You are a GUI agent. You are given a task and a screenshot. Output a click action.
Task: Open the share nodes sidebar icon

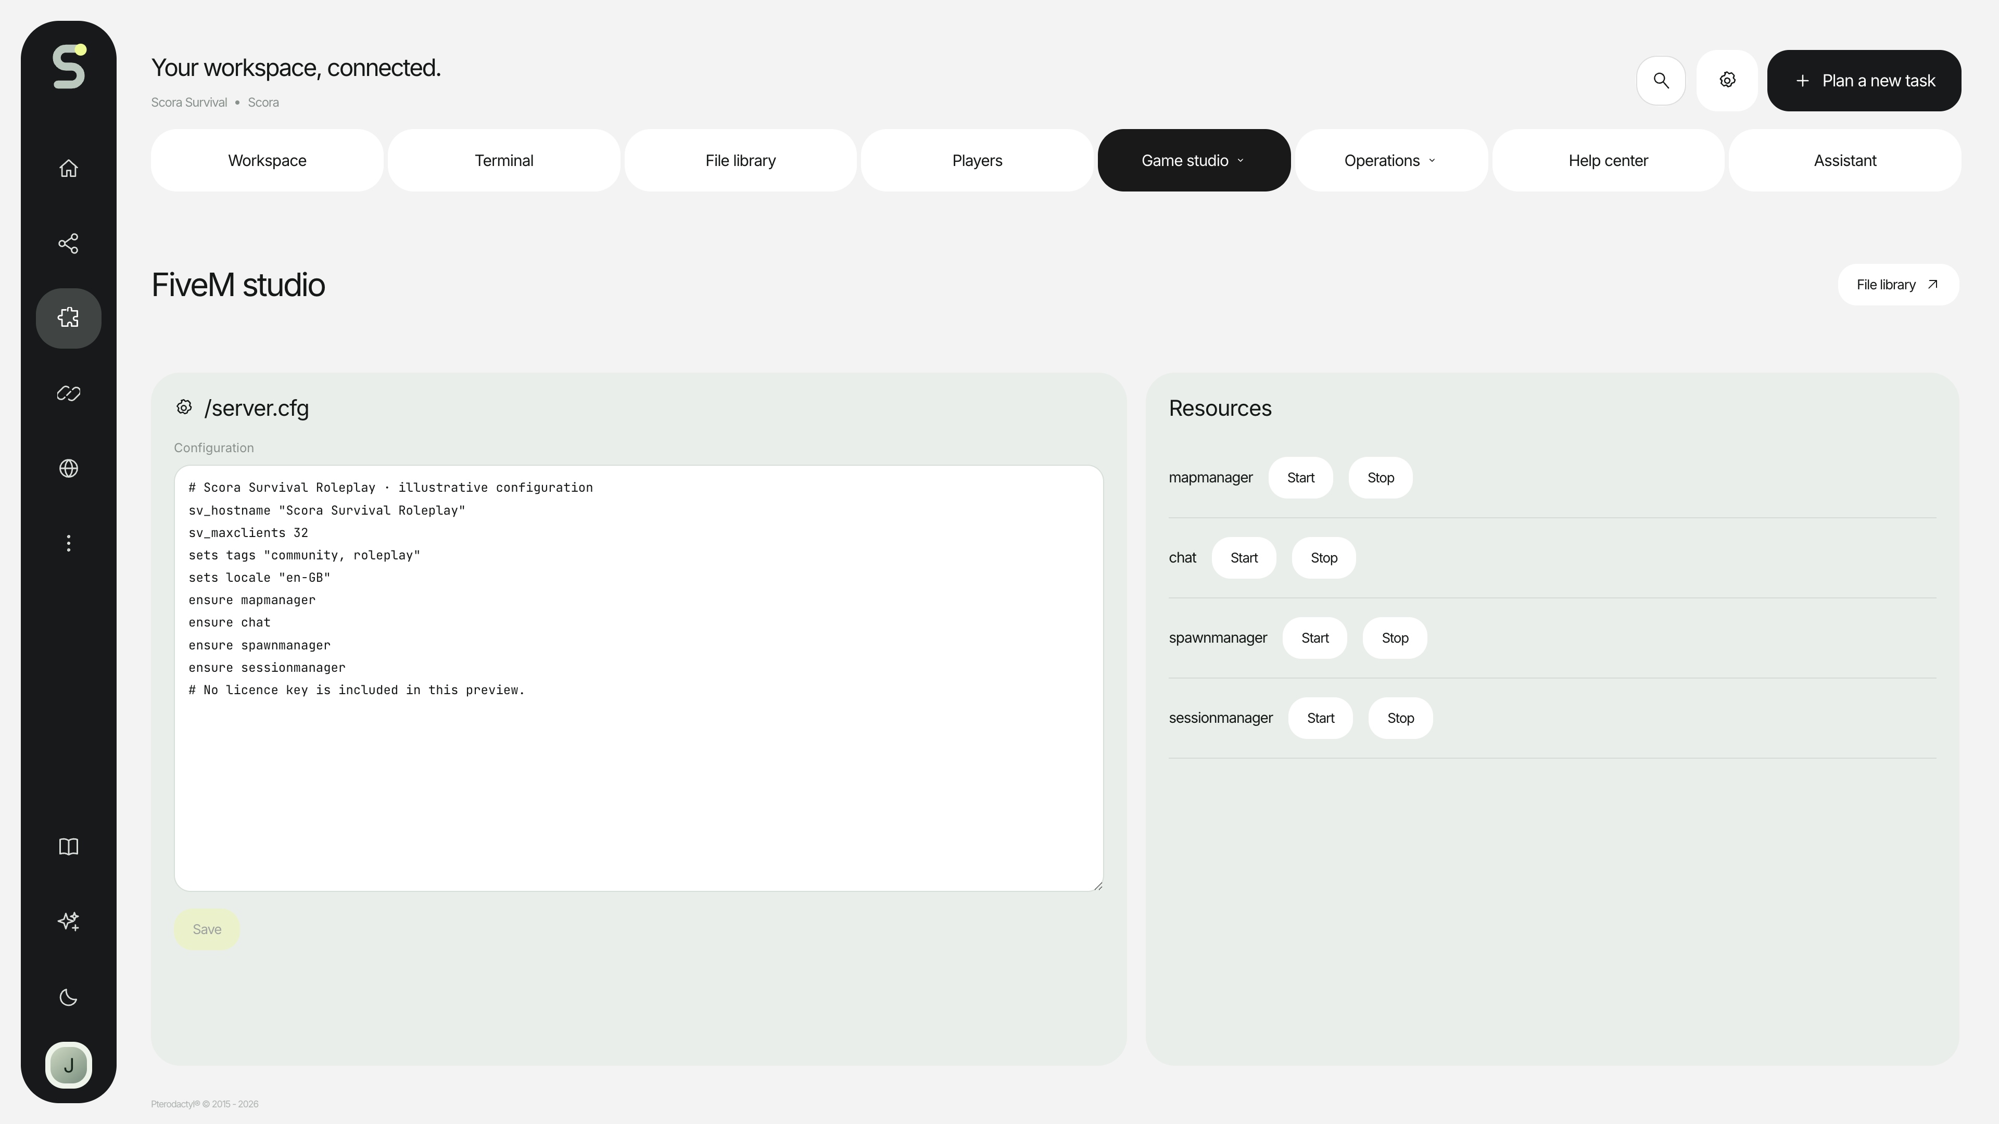point(68,244)
